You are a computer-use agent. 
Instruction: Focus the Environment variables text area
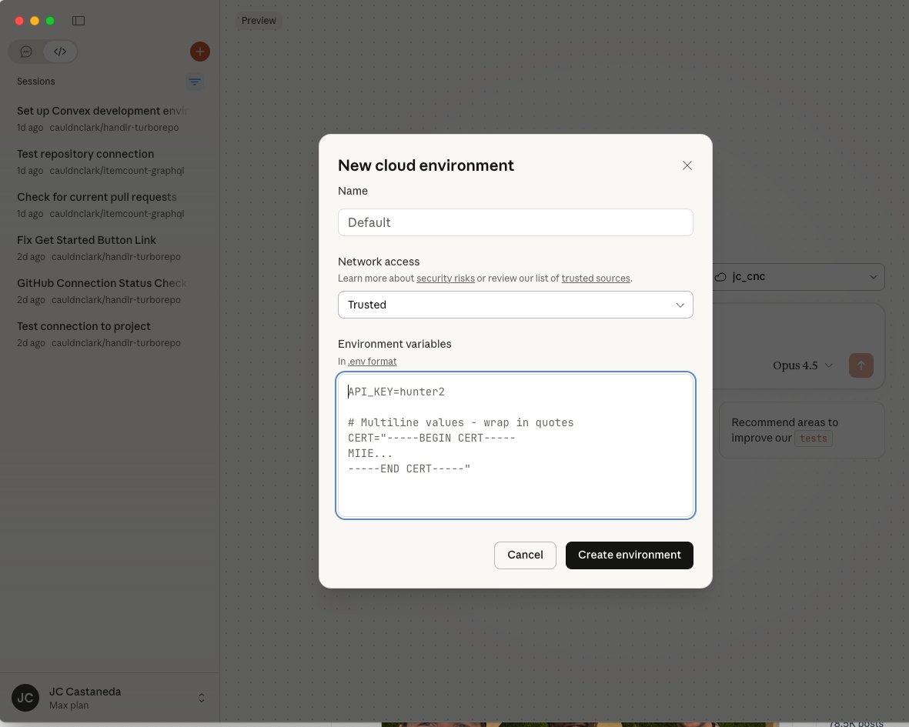[516, 445]
